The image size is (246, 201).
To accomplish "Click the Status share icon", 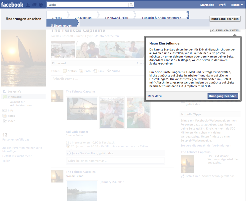I will coord(65,71).
